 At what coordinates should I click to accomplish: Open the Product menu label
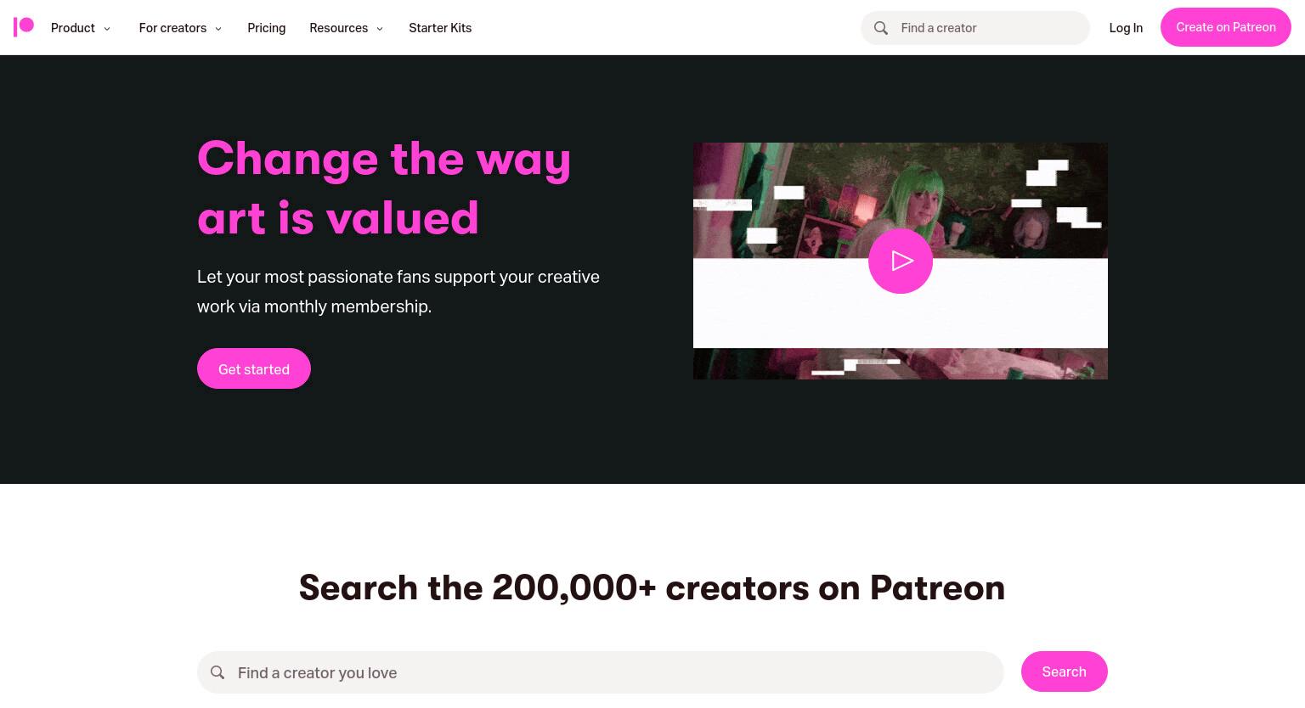(73, 28)
